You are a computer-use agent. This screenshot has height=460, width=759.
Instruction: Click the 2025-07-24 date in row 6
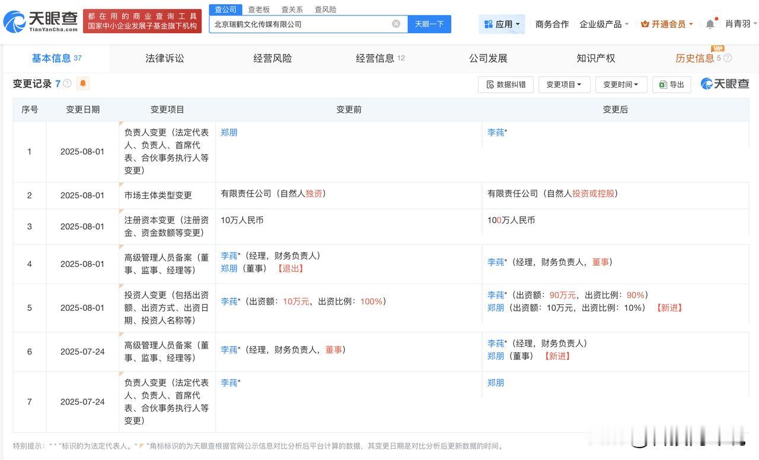point(82,352)
